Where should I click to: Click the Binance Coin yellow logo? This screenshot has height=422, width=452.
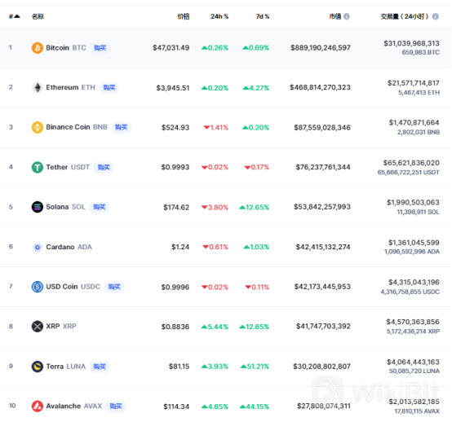(x=38, y=127)
